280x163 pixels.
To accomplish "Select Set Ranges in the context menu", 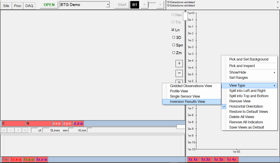I will 249,78.
